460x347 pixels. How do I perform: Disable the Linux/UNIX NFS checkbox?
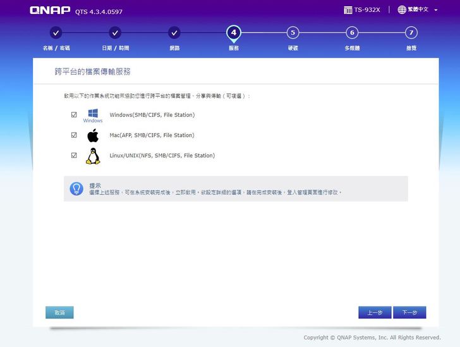74,155
